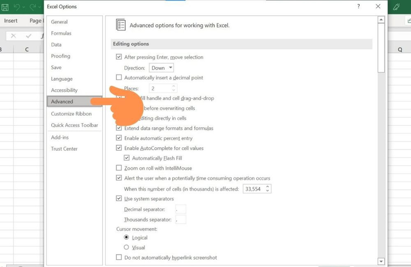This screenshot has height=267, width=411.
Task: Enable Do not automatically hyperlink screenshot
Action: [119, 257]
